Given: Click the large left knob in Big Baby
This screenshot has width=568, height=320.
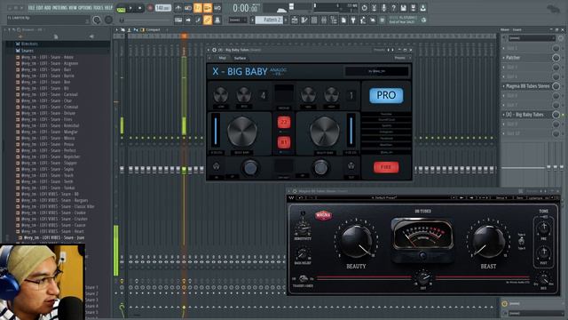Looking at the screenshot, I should tap(242, 132).
